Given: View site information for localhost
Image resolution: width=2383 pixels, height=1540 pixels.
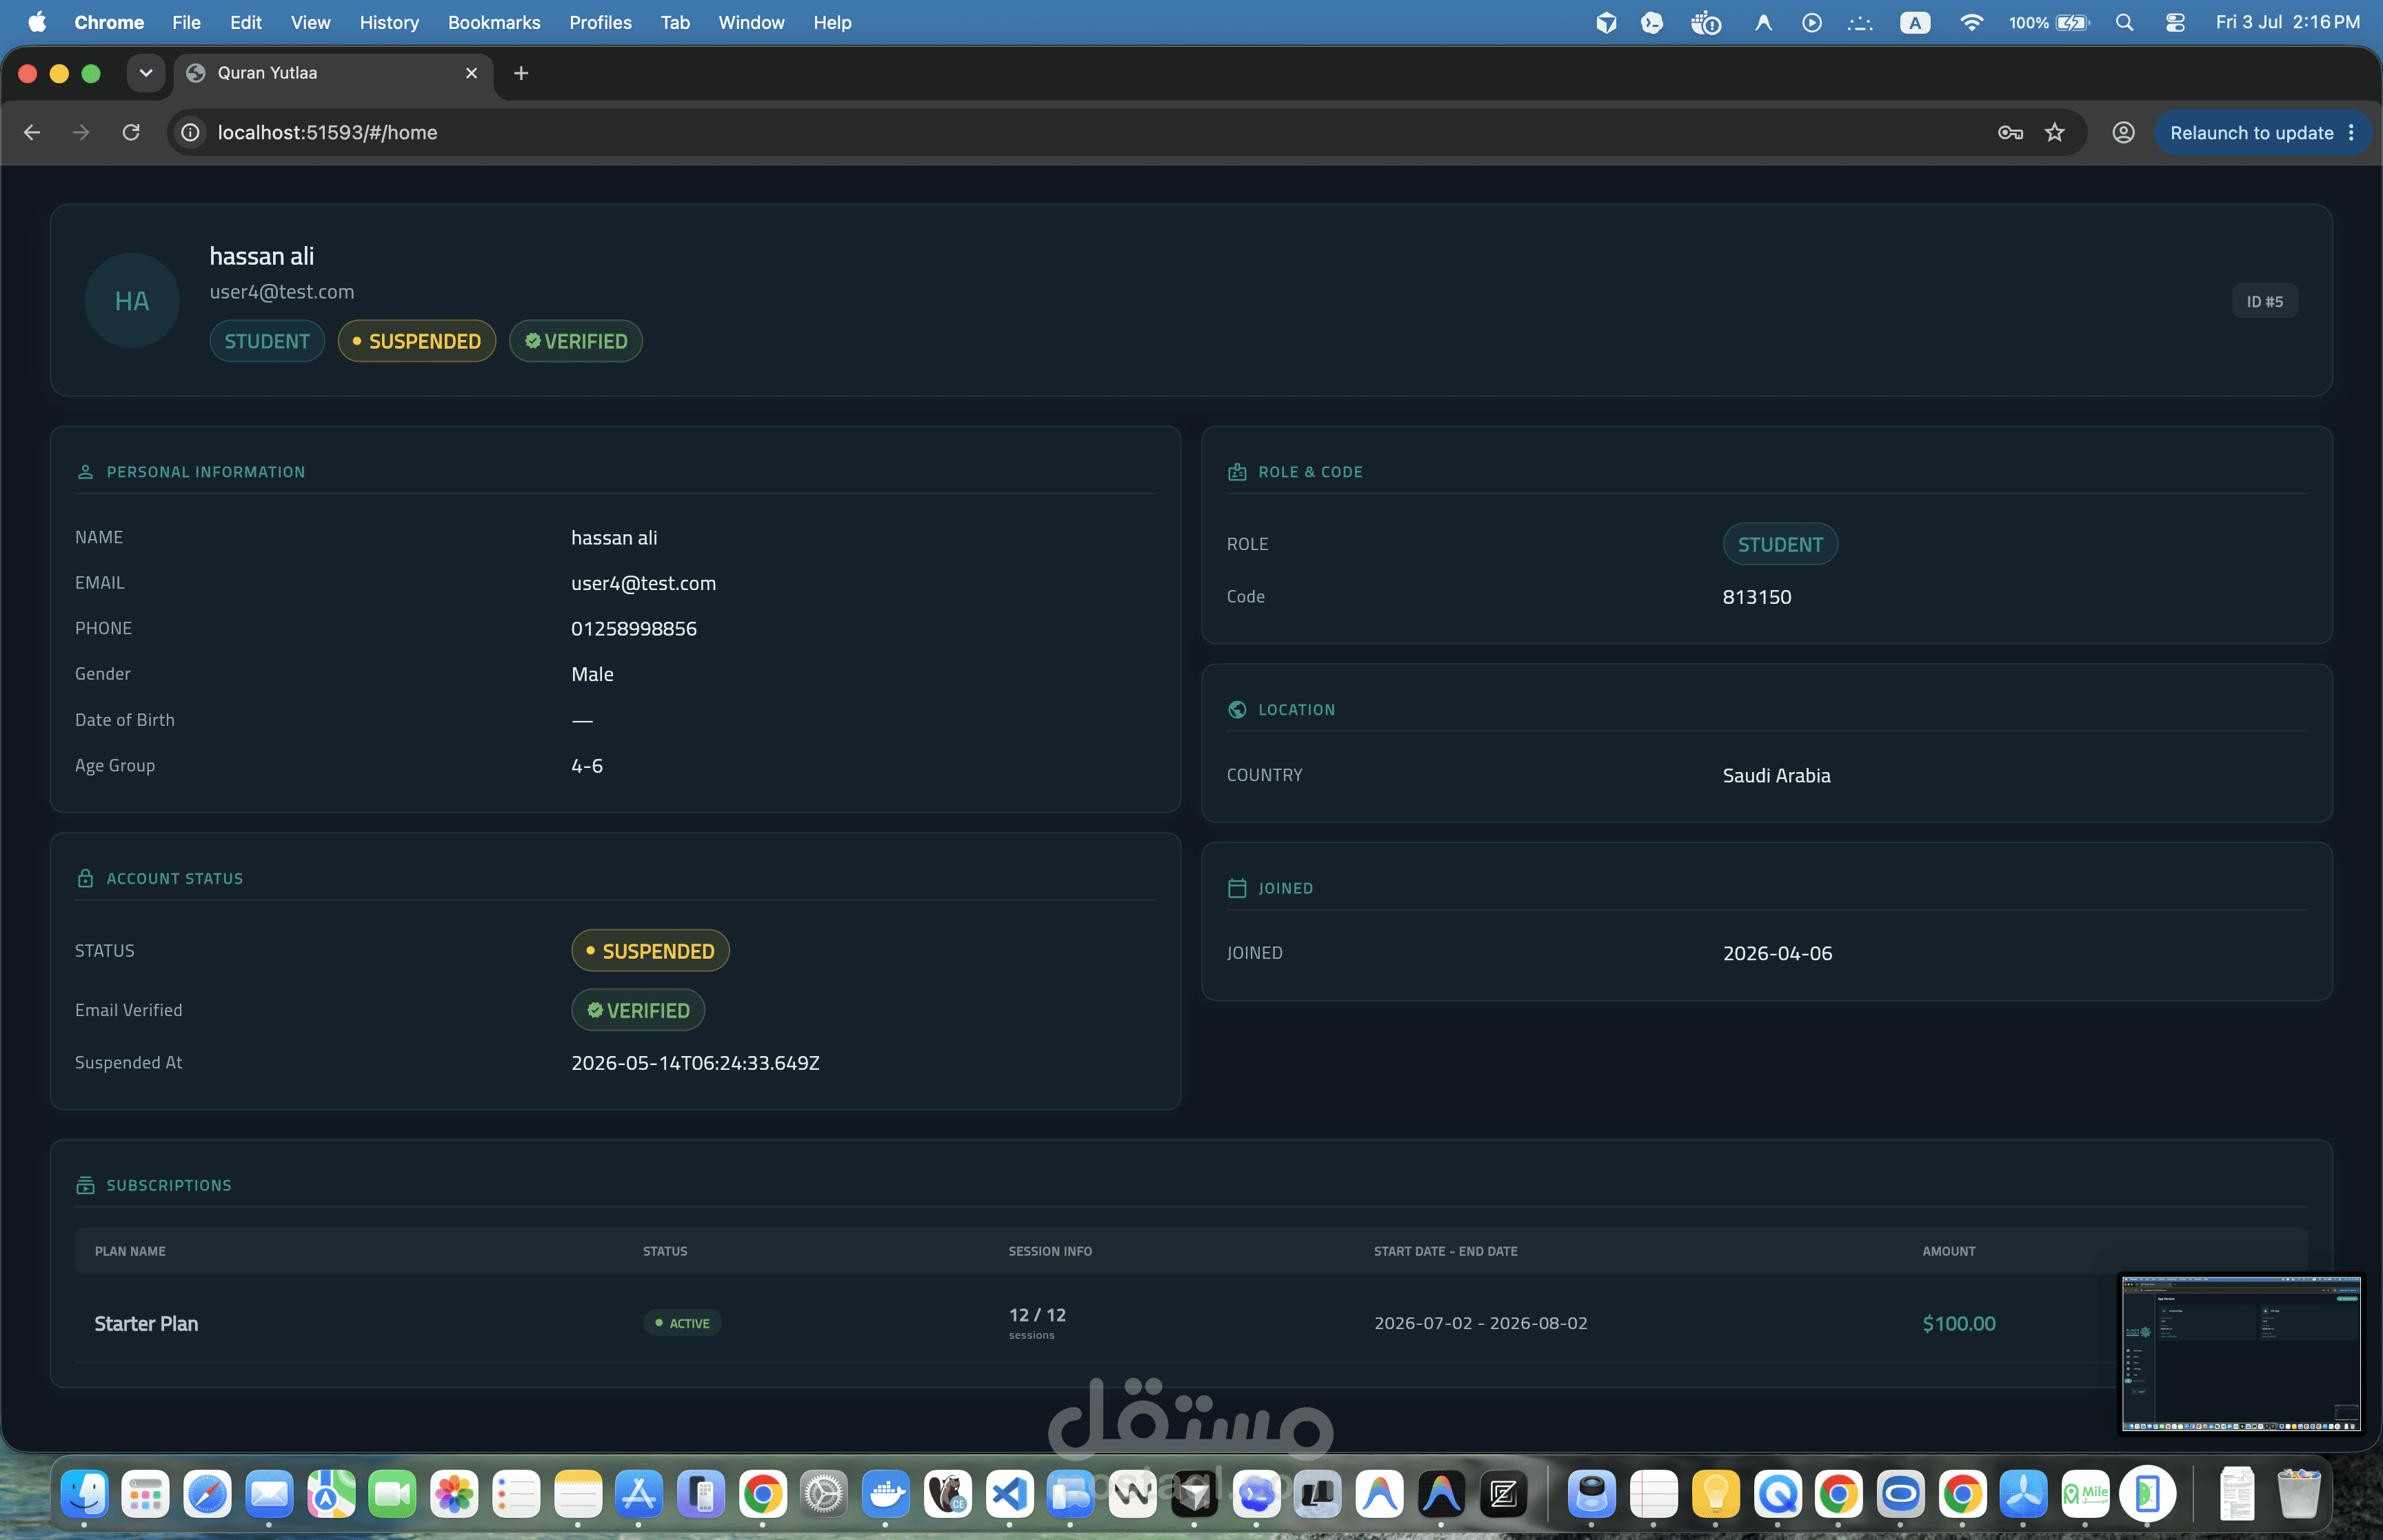Looking at the screenshot, I should pos(190,132).
